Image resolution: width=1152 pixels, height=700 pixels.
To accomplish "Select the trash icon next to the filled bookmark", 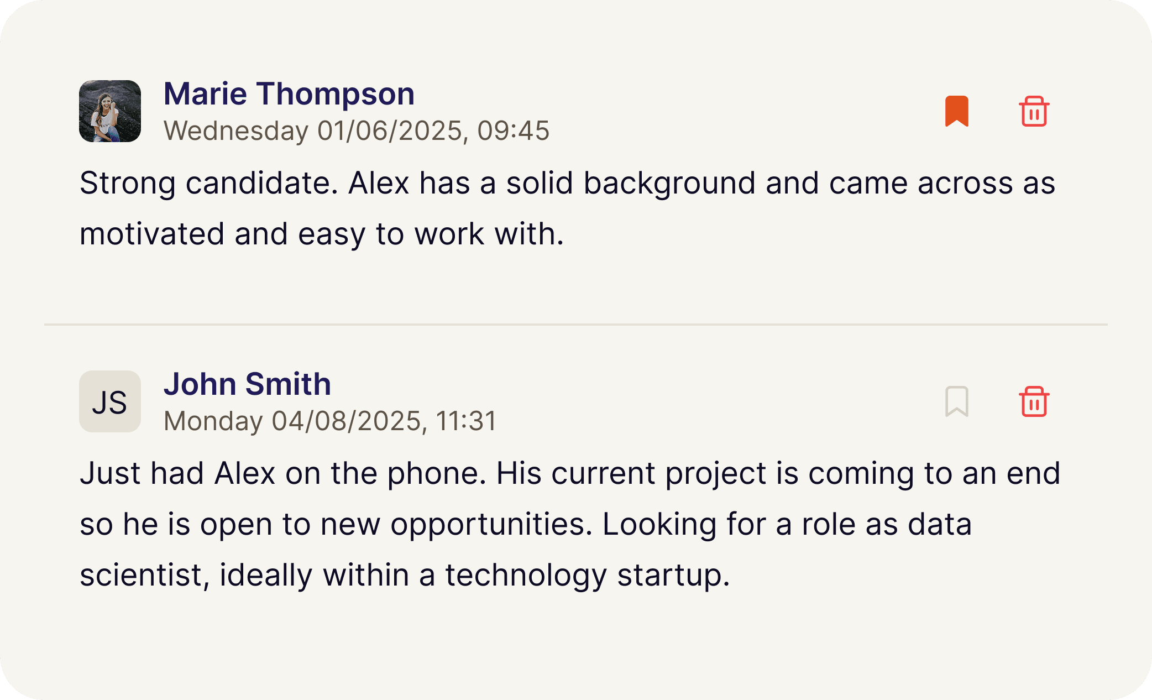I will 1034,112.
